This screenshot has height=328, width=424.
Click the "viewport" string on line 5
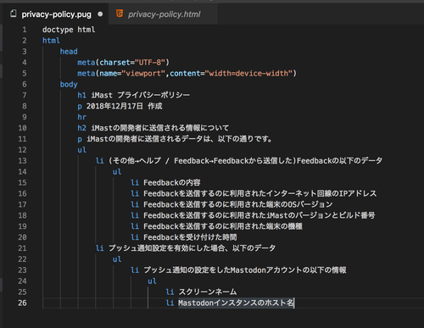(143, 74)
